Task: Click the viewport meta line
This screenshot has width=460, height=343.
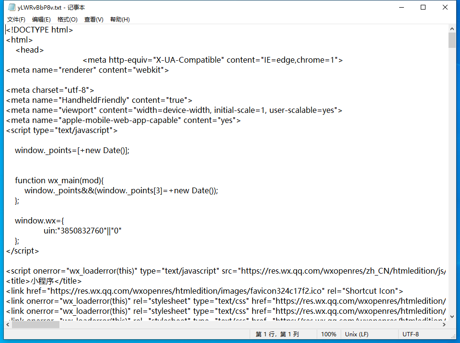Action: (x=174, y=110)
